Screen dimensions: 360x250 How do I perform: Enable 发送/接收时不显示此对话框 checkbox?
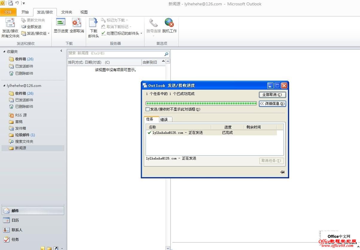click(148, 109)
